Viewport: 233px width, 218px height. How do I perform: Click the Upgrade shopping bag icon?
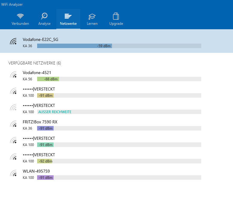tap(116, 16)
